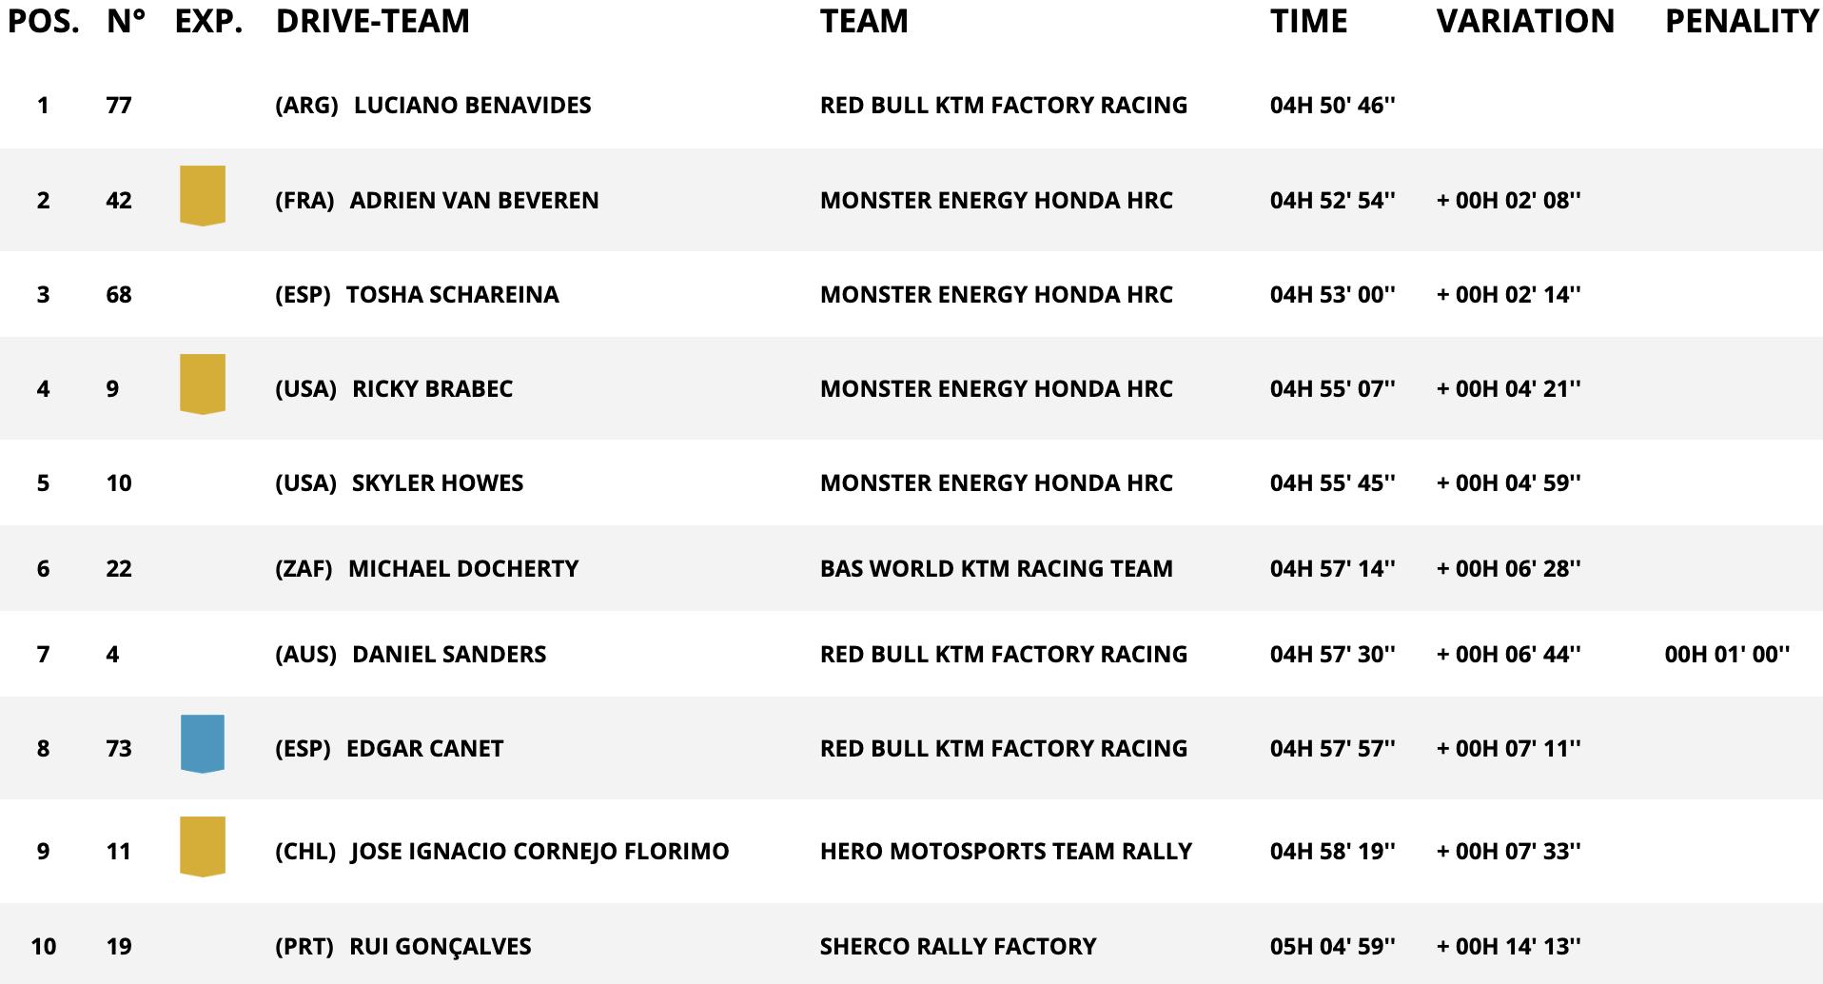The height and width of the screenshot is (984, 1823).
Task: Click the gold badge beside Adrien Van Beveren
Action: [x=203, y=196]
